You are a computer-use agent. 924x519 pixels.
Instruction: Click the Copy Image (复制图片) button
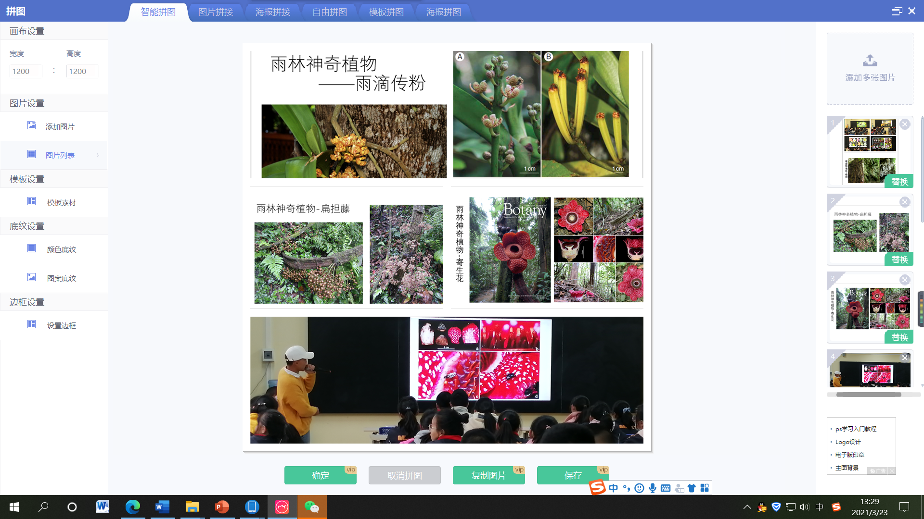pos(488,475)
